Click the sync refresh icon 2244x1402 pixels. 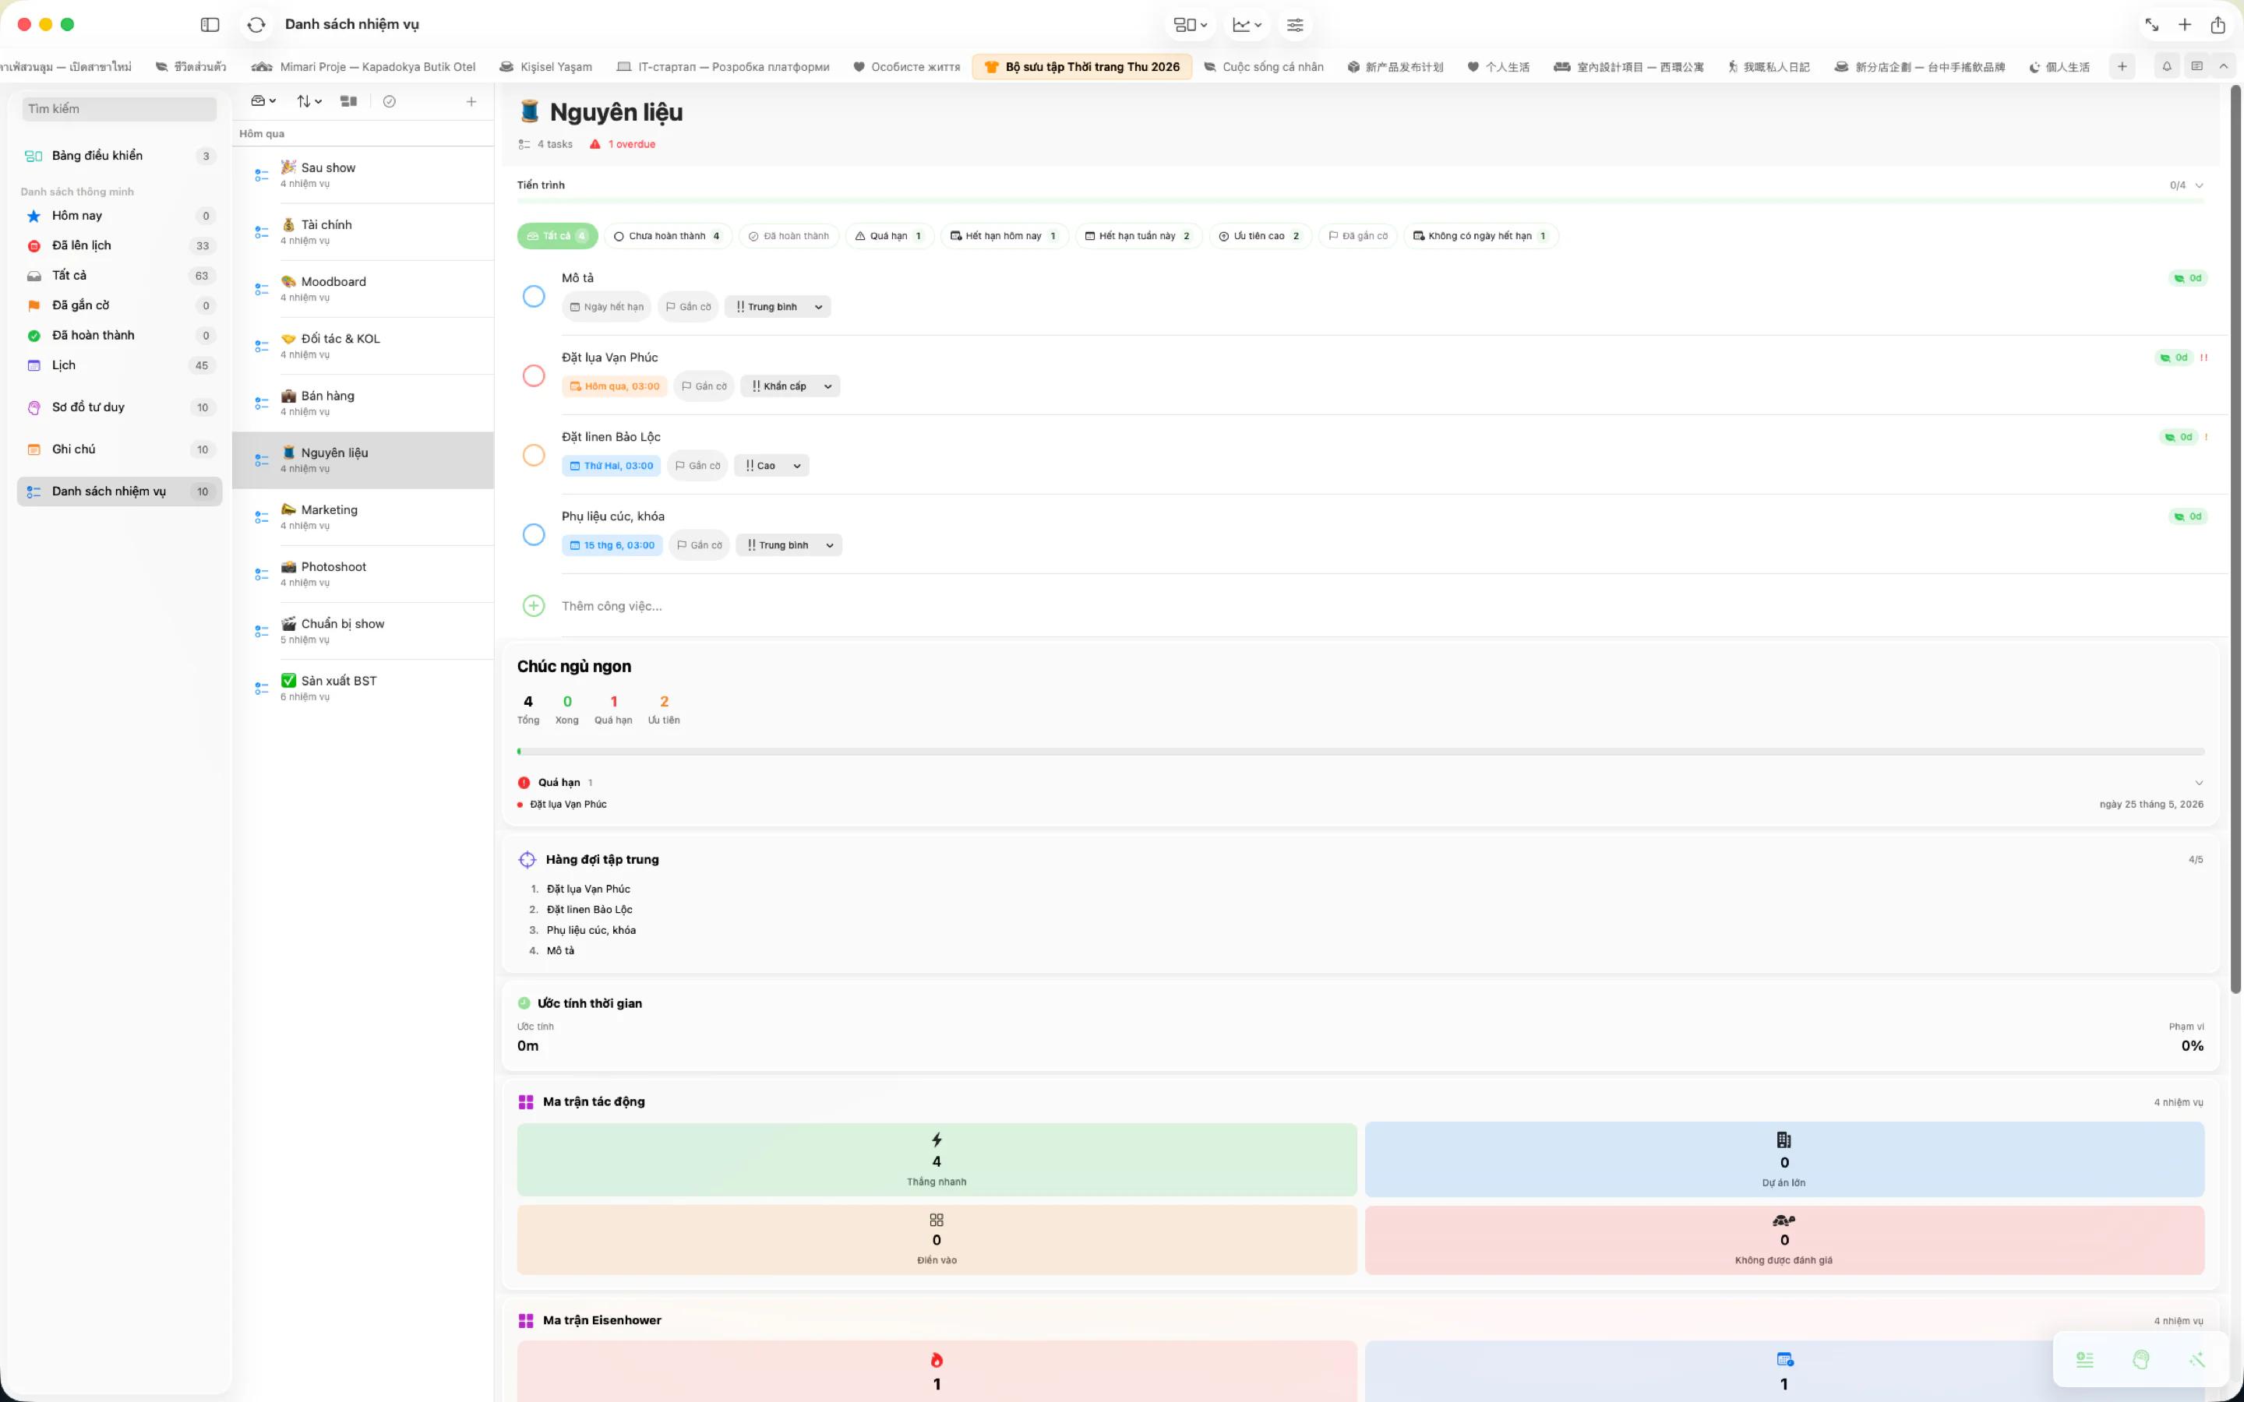pos(257,25)
